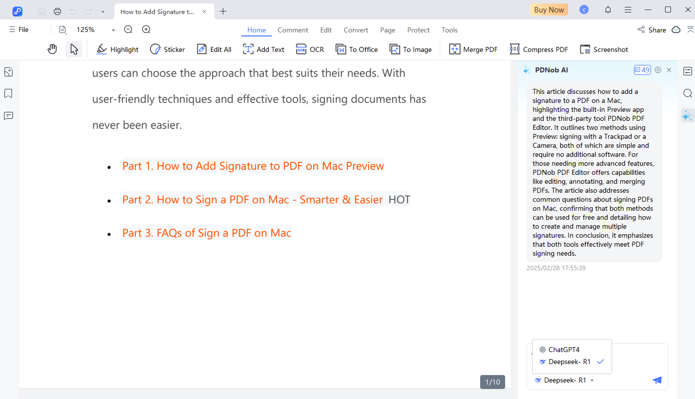Click the Add Text tool
Viewport: 695px width, 399px height.
point(263,49)
